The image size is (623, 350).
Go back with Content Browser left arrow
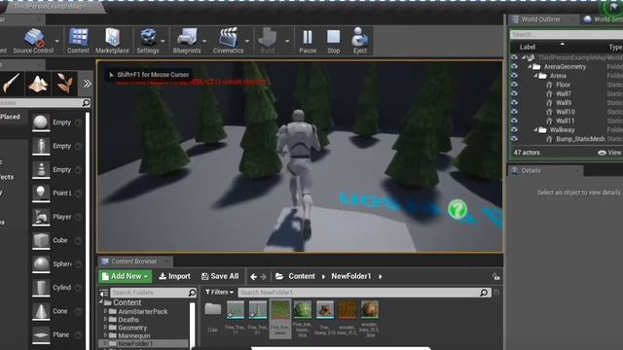pos(253,276)
